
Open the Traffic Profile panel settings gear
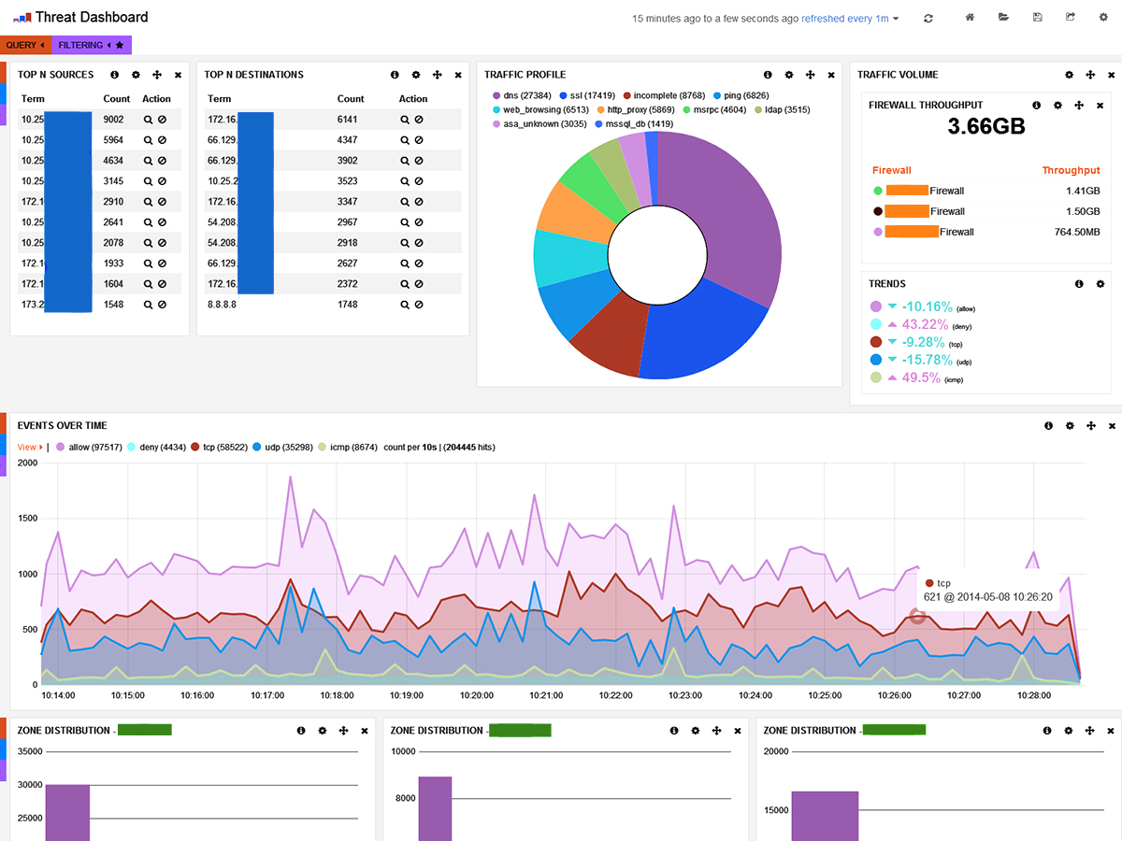(x=789, y=75)
